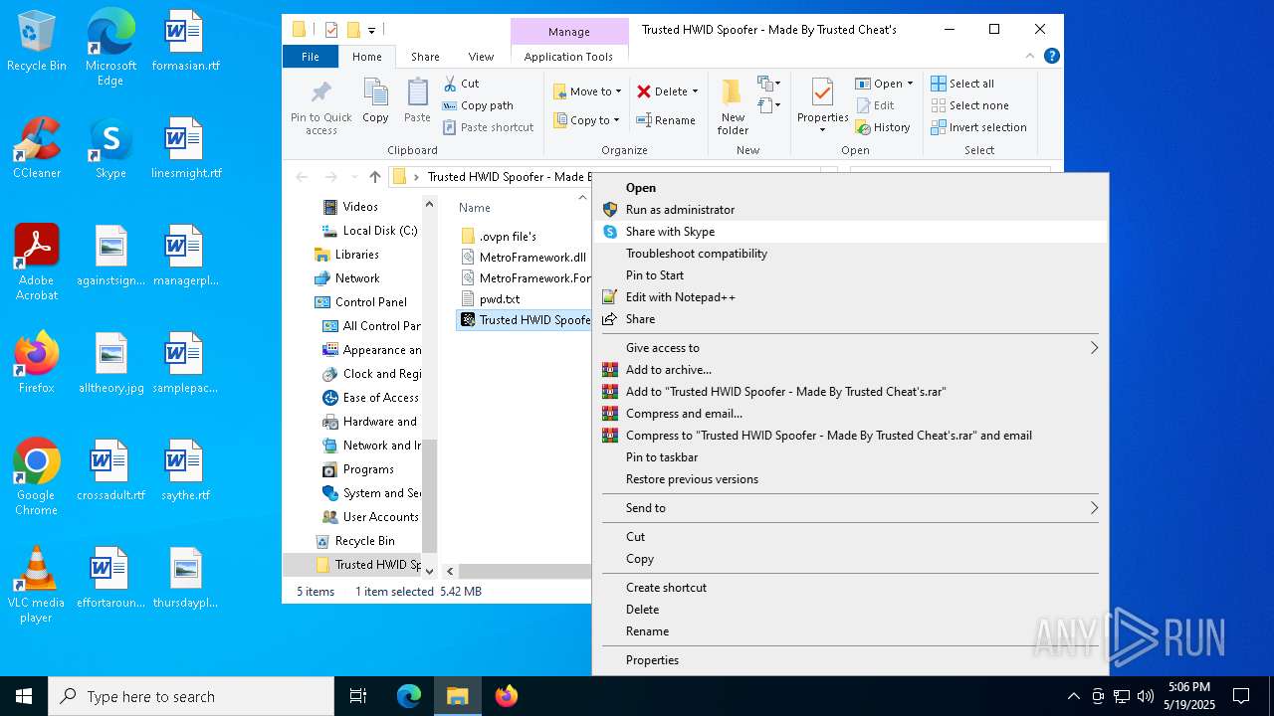Open Firefox desktop shortcut
This screenshot has width=1274, height=716.
[37, 363]
